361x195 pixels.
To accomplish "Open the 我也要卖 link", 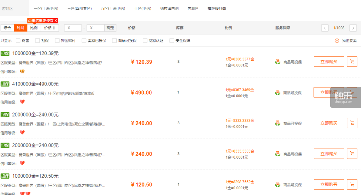I will click(349, 41).
